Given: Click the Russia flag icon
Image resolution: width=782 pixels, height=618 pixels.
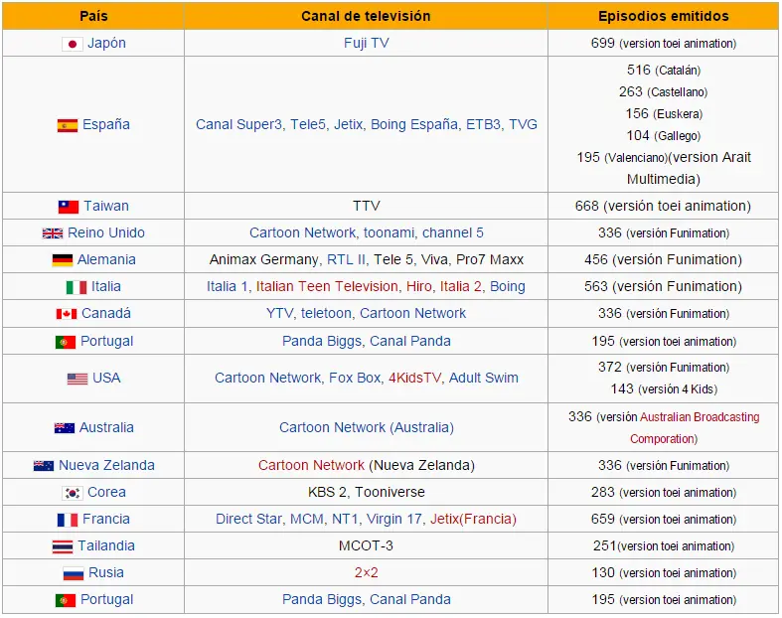Looking at the screenshot, I should [x=74, y=573].
